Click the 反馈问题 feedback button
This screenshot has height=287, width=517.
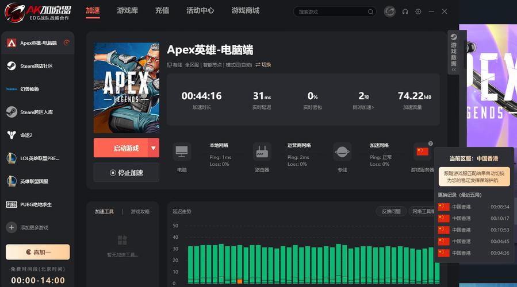coord(391,211)
